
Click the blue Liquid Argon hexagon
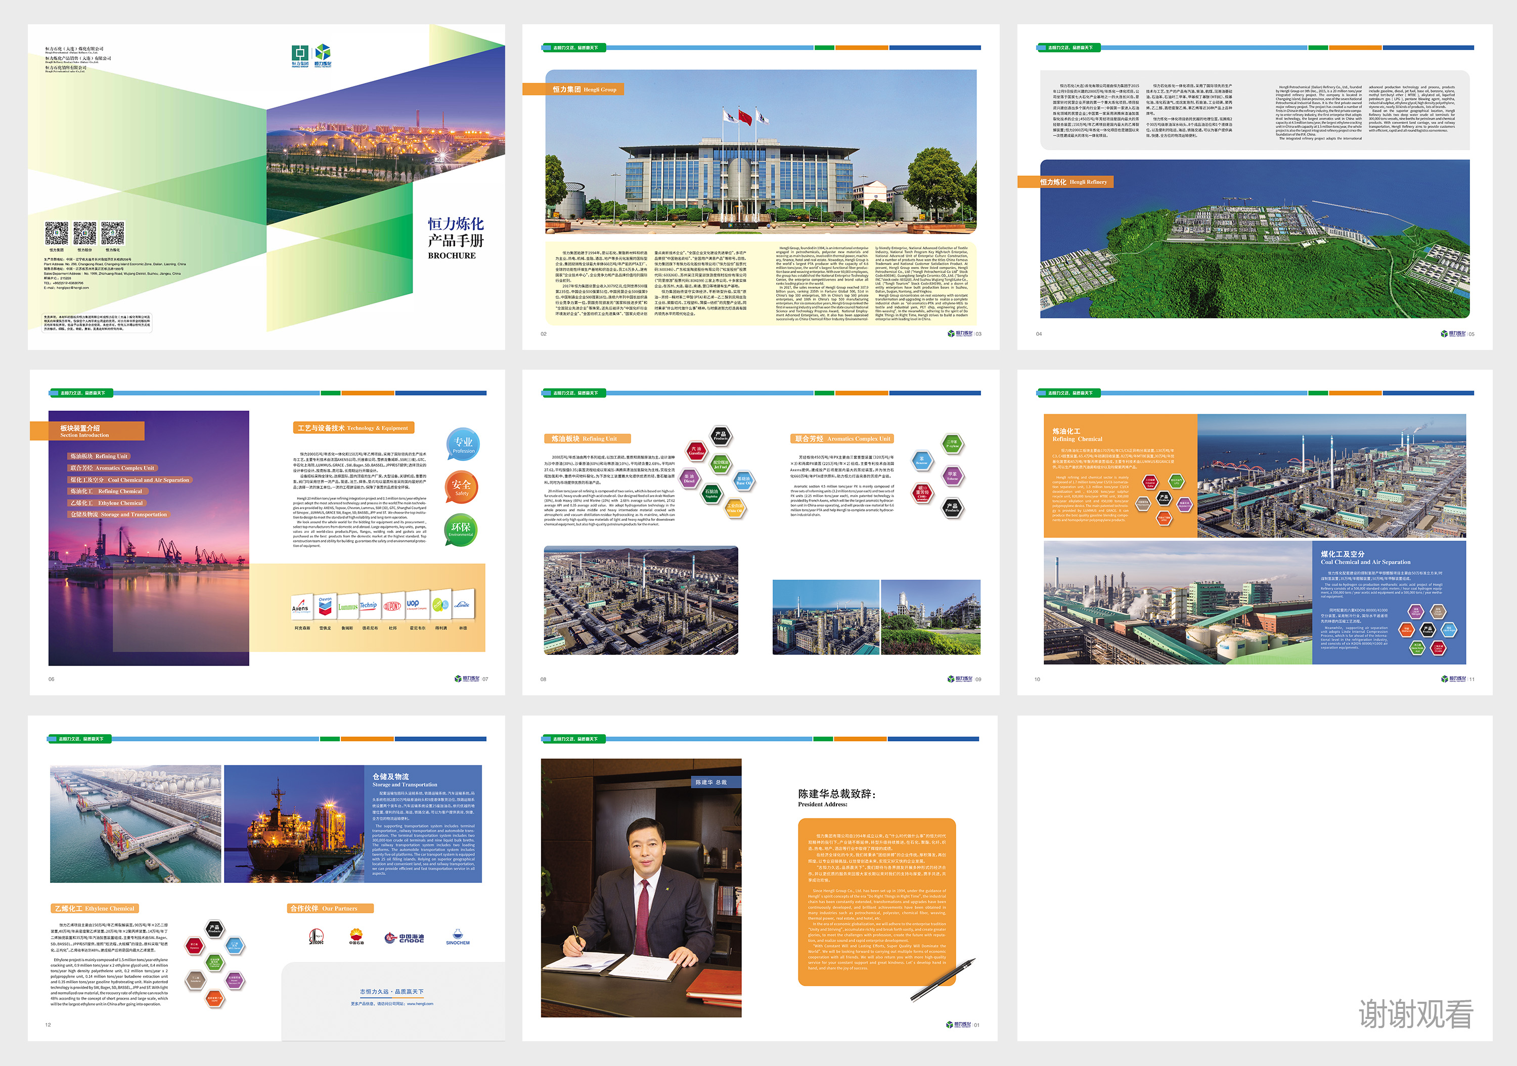(1449, 630)
